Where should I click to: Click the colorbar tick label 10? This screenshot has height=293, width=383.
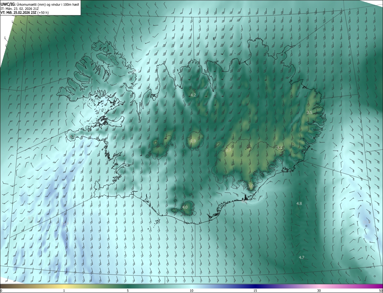(191, 291)
